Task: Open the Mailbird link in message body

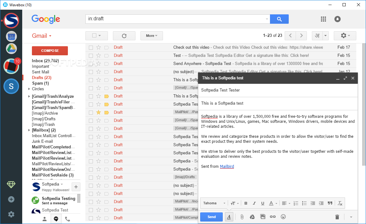Action: pos(227,167)
